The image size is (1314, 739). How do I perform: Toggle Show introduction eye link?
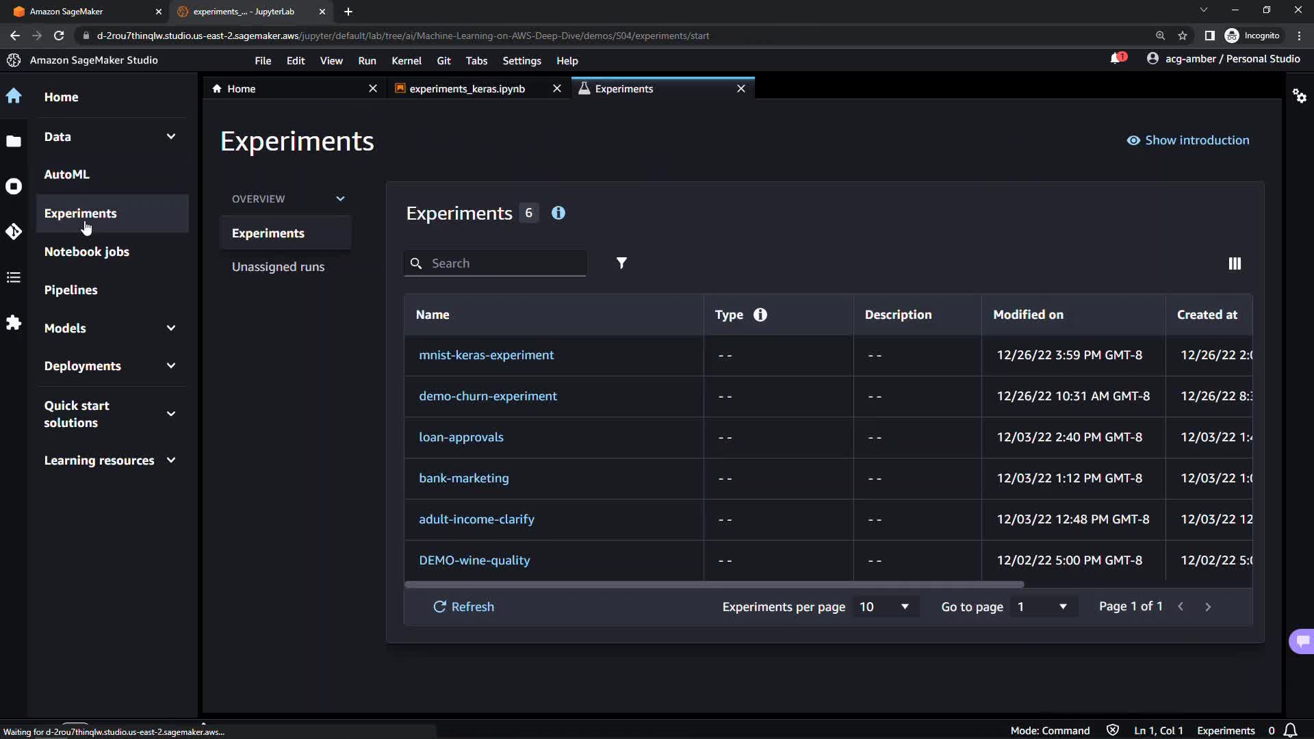point(1188,140)
